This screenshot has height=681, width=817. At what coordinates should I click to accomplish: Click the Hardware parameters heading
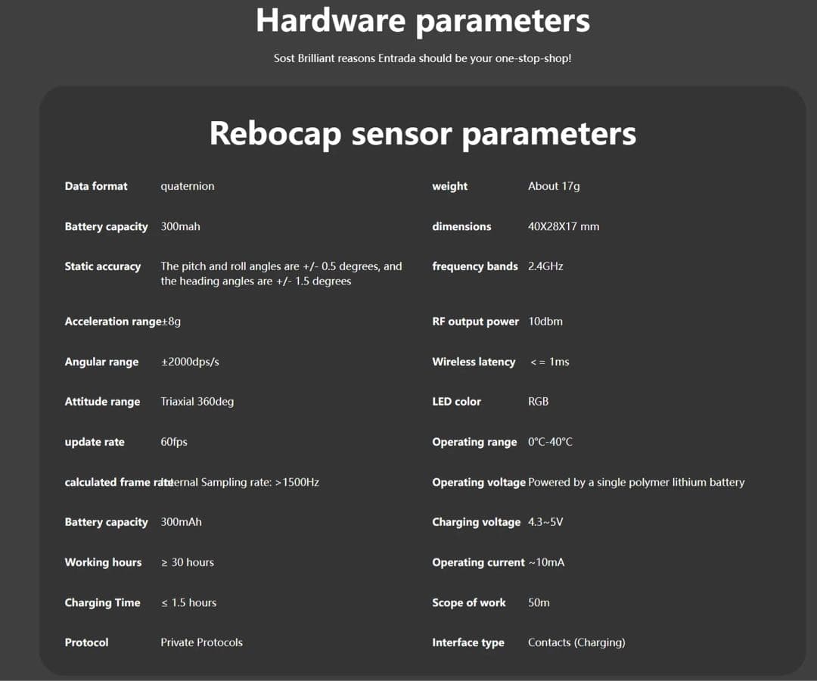(422, 20)
